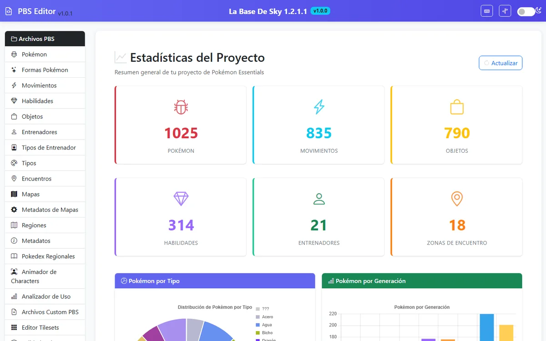Select Habilidades in the sidebar

45,101
